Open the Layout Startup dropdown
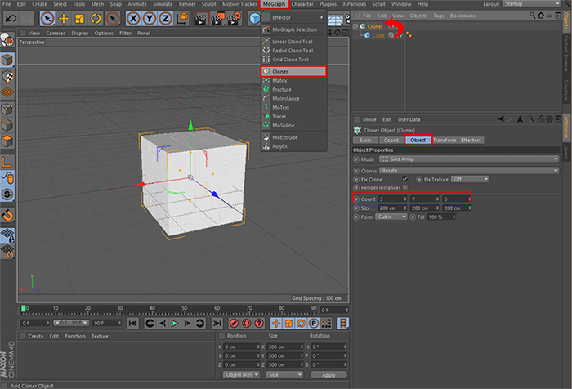Image resolution: width=572 pixels, height=389 pixels. pyautogui.click(x=531, y=3)
